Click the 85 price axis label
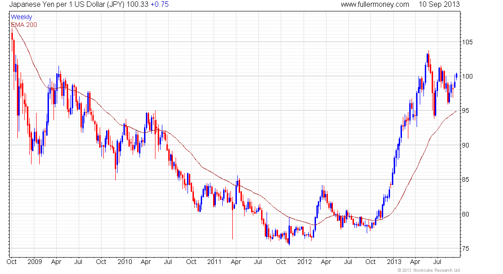Image resolution: width=503 pixels, height=274 pixels. pos(466,179)
